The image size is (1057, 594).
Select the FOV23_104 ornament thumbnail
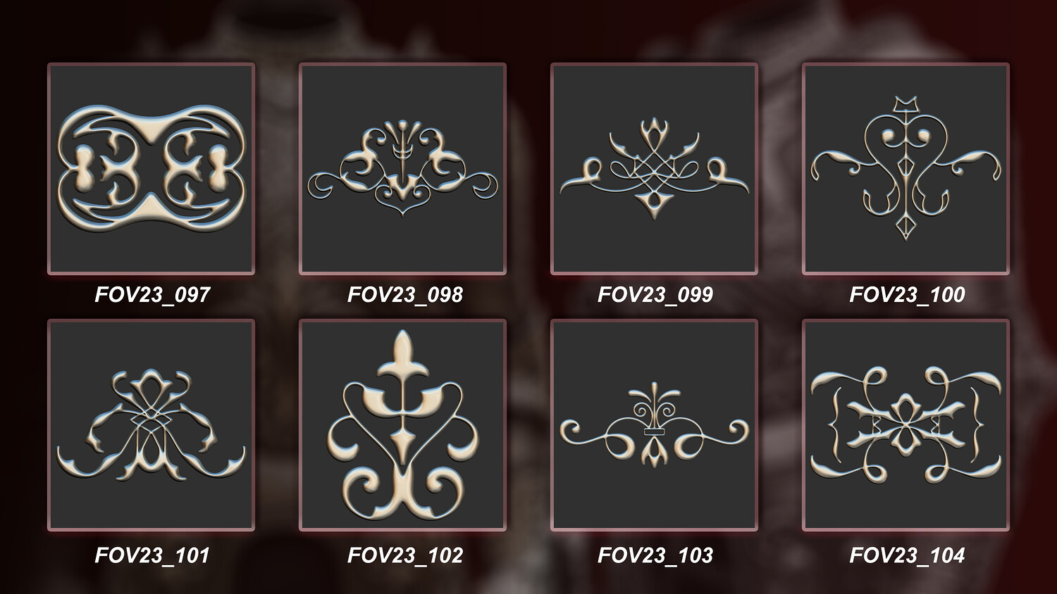pyautogui.click(x=905, y=425)
